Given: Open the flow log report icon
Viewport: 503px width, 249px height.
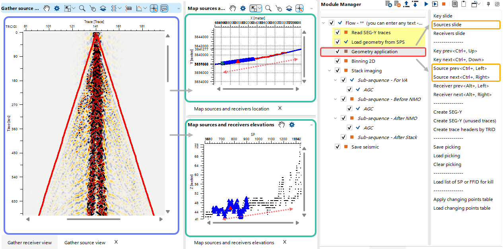Looking at the screenshot, I should click(x=454, y=4).
